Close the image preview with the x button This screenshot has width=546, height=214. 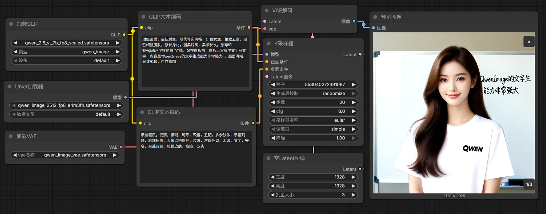[529, 42]
